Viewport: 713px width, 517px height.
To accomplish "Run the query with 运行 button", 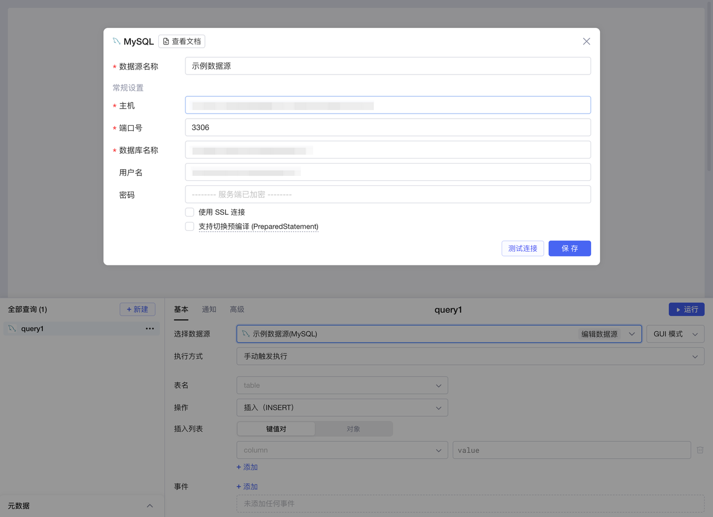I will click(686, 309).
